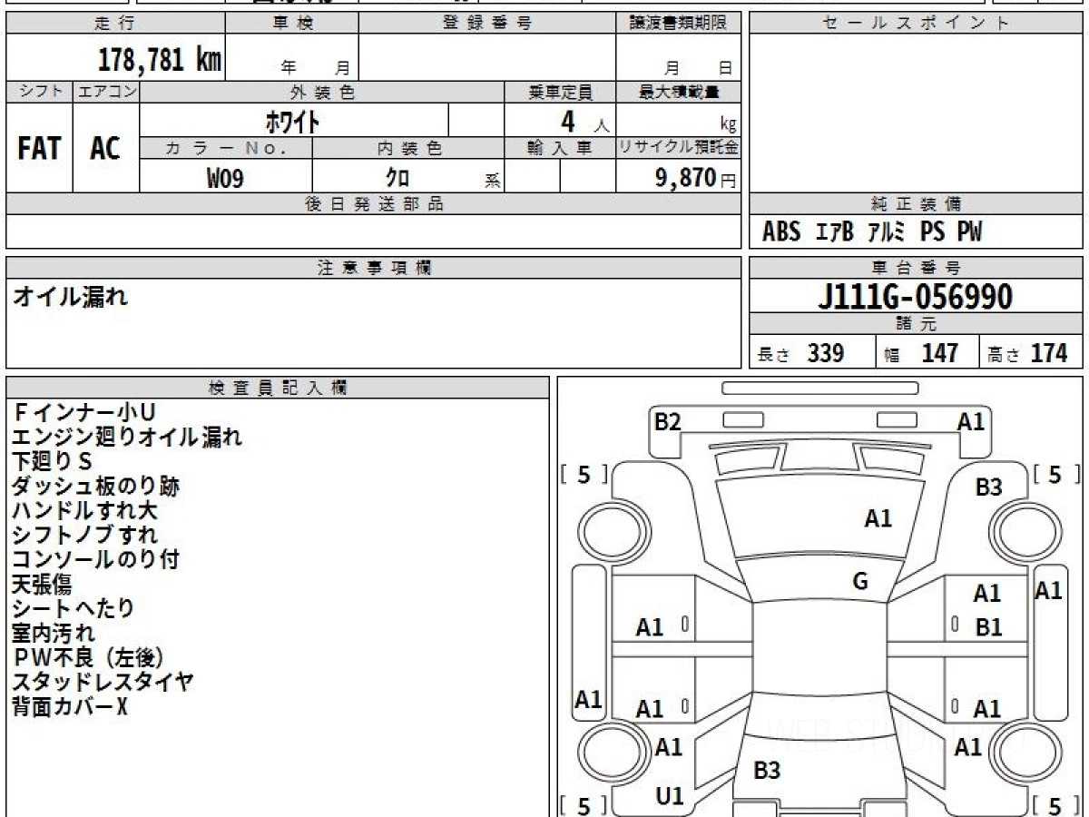Click inspector note ダッシュ板のり跡
This screenshot has width=1089, height=817.
point(95,487)
